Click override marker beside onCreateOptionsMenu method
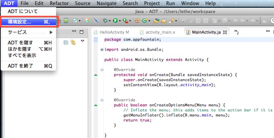This screenshot has width=274, height=138. click(x=96, y=105)
